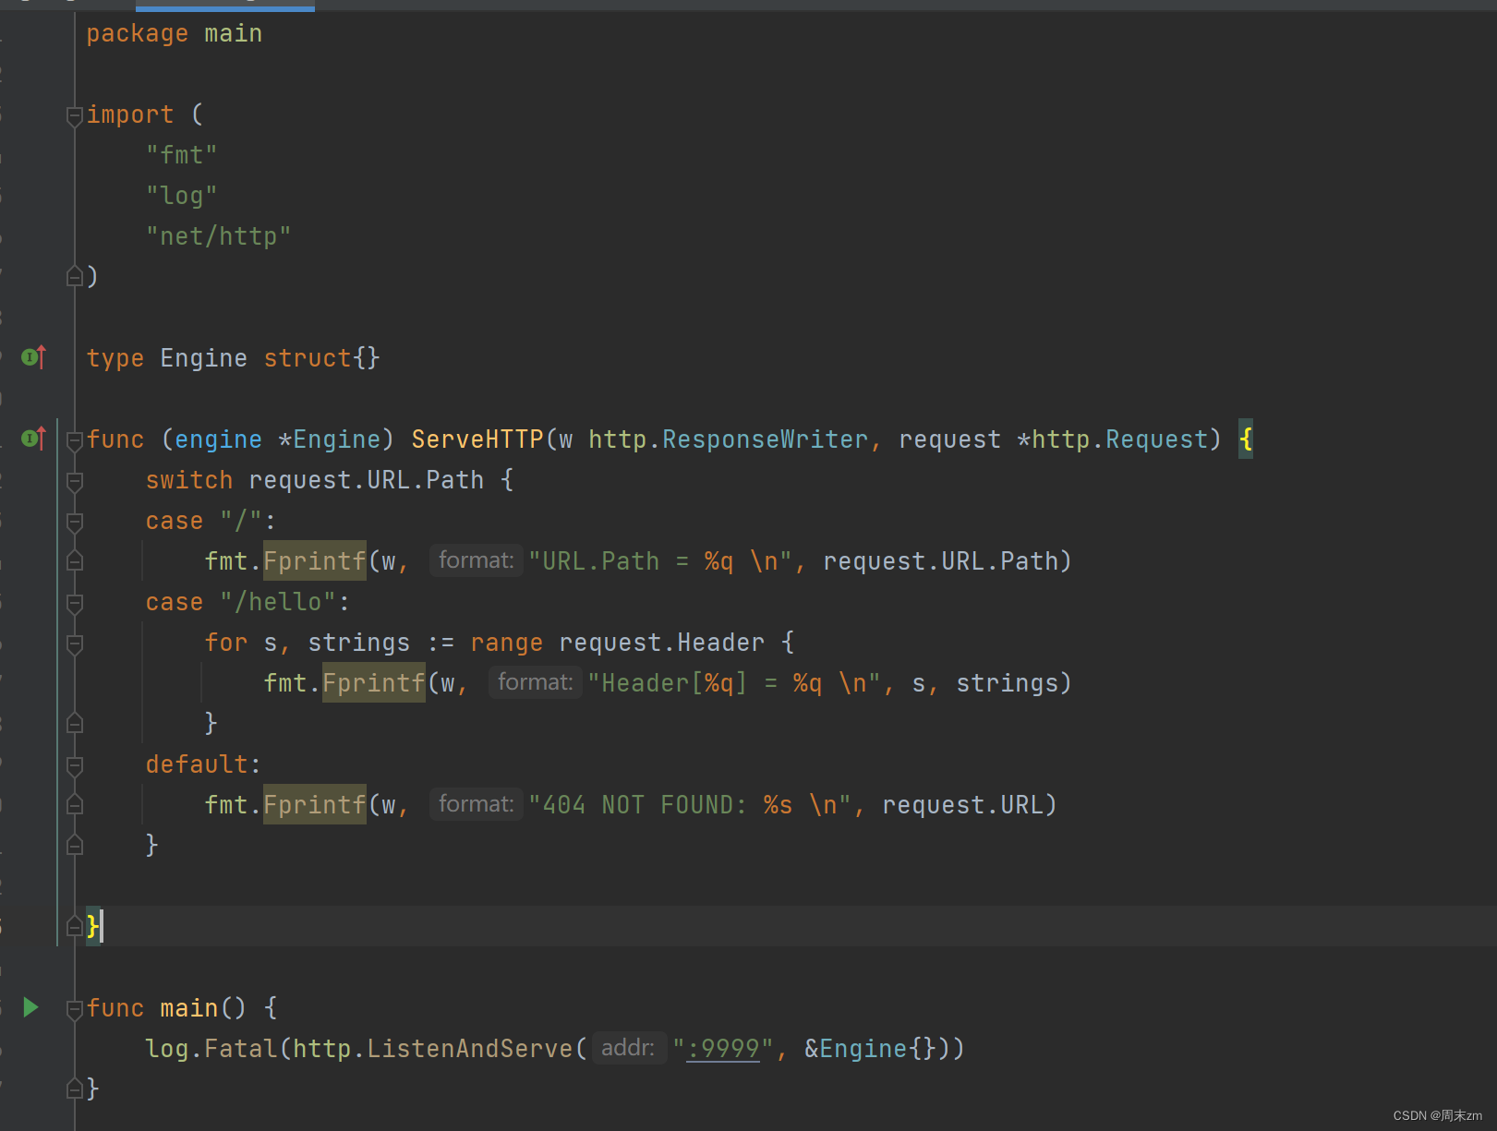
Task: Collapse the import block using its closing fold marker
Action: (75, 276)
